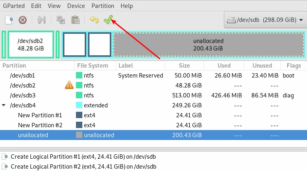Sort by the Unused column header

[262, 66]
